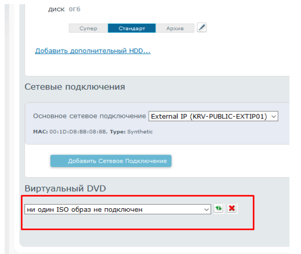This screenshot has height=254, width=301.
Task: Click the chevron of the ISO image dropdown
Action: click(207, 210)
